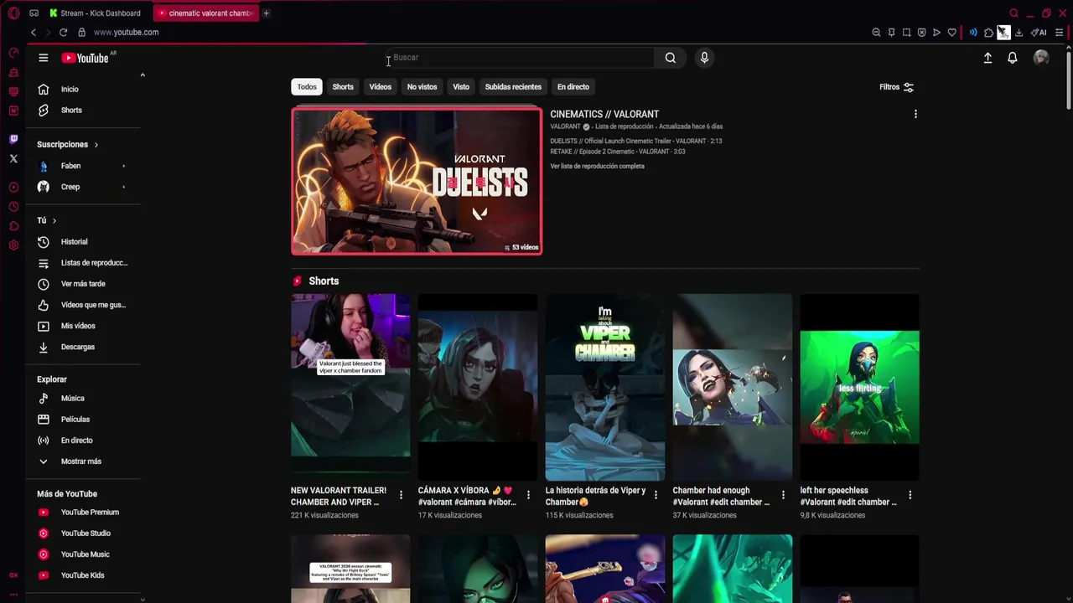Click heart bookmark icon in address bar
Viewport: 1073px width, 603px height.
coord(951,33)
